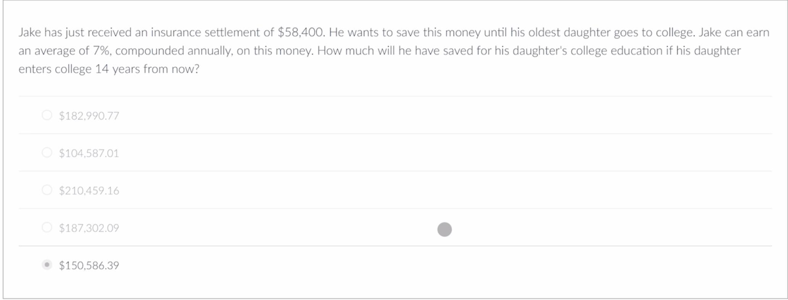Screen dimensions: 788x300
Task: Click the $150,586.39 answer text label
Action: click(x=89, y=265)
